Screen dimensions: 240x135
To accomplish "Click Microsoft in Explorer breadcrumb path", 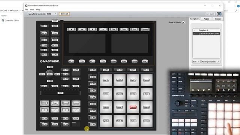I will click(x=14, y=11).
